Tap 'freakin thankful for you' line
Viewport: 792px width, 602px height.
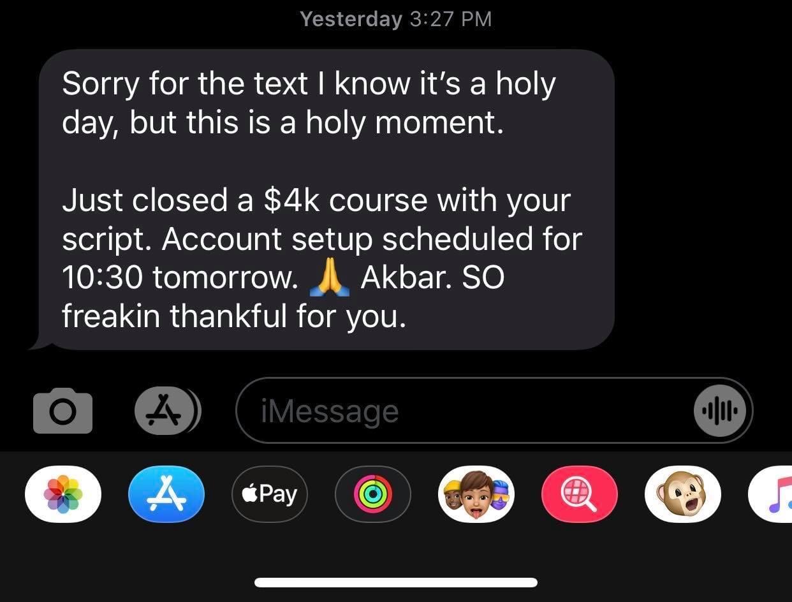point(234,316)
